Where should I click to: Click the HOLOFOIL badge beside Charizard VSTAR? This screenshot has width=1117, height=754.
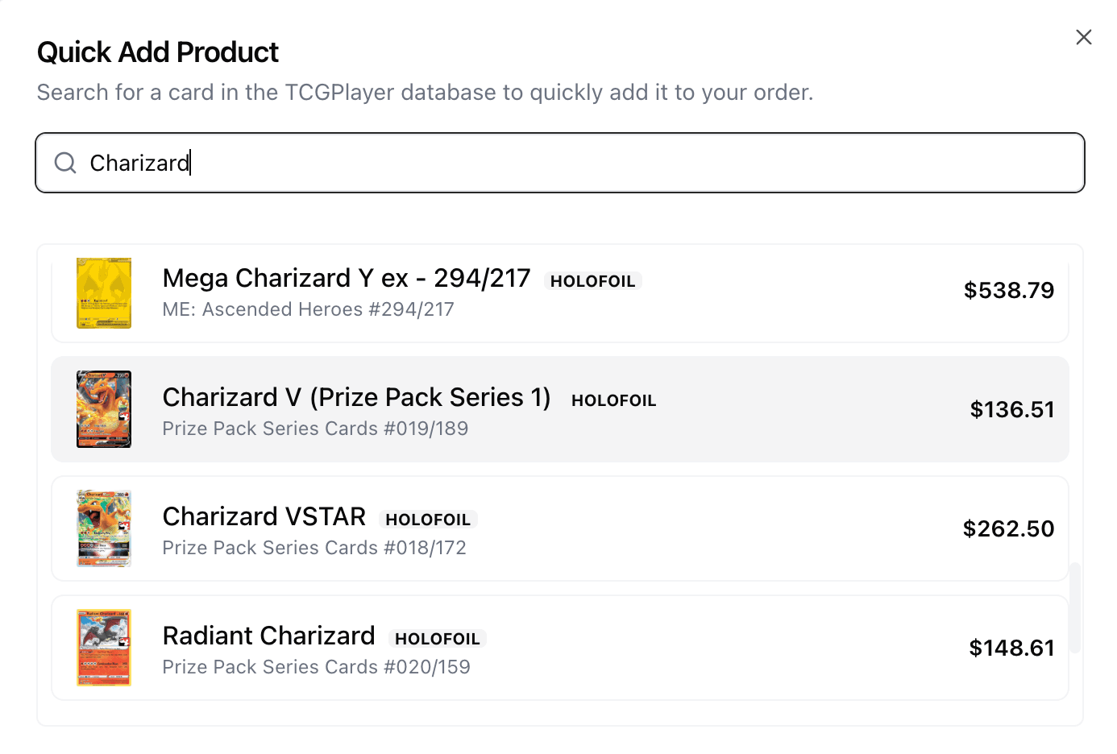coord(428,519)
